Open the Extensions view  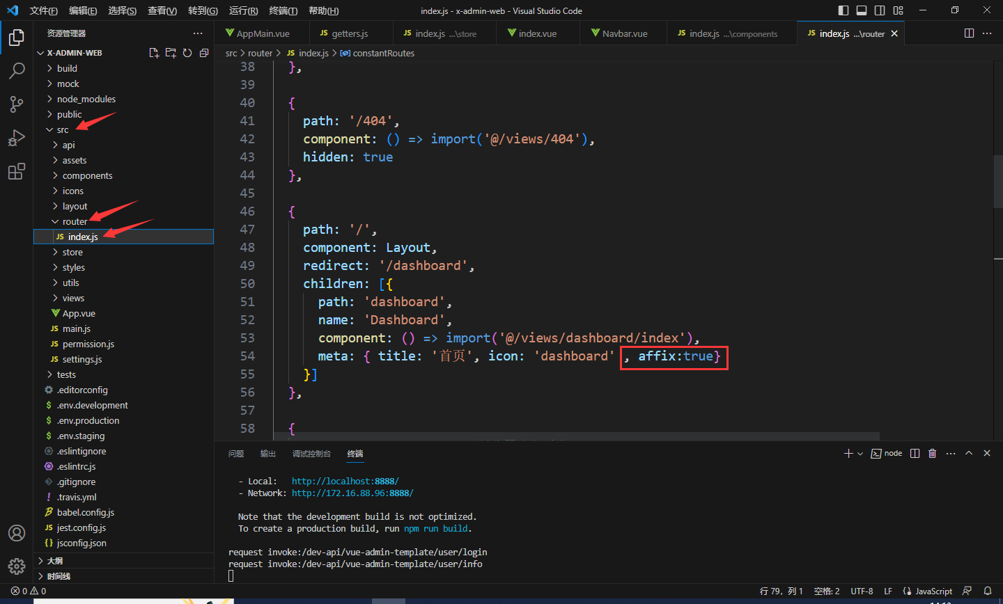click(17, 171)
